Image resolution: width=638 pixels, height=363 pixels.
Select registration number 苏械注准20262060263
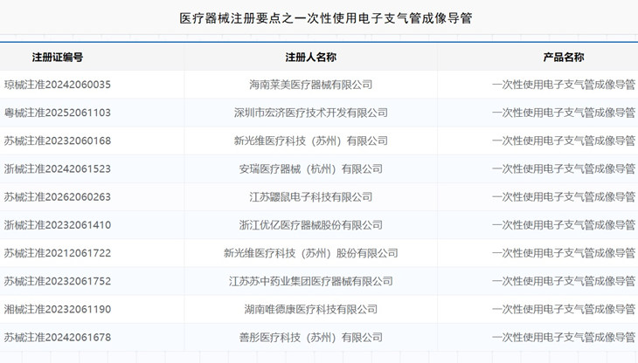(x=58, y=197)
